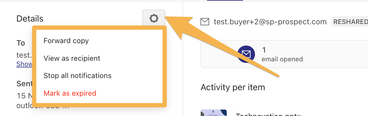Choose View as recipient option
Image resolution: width=368 pixels, height=116 pixels.
[72, 58]
